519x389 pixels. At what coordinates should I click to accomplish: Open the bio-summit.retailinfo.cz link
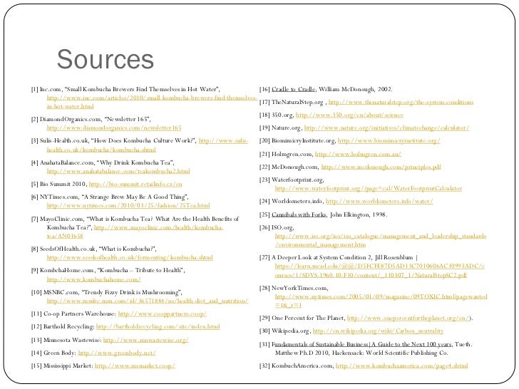tap(135, 184)
